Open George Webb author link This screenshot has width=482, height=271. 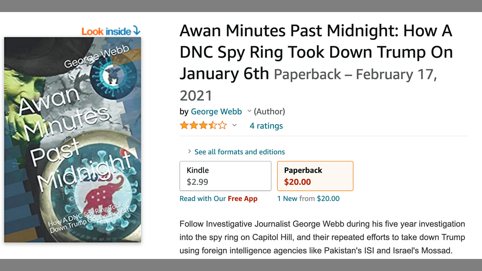click(x=216, y=111)
